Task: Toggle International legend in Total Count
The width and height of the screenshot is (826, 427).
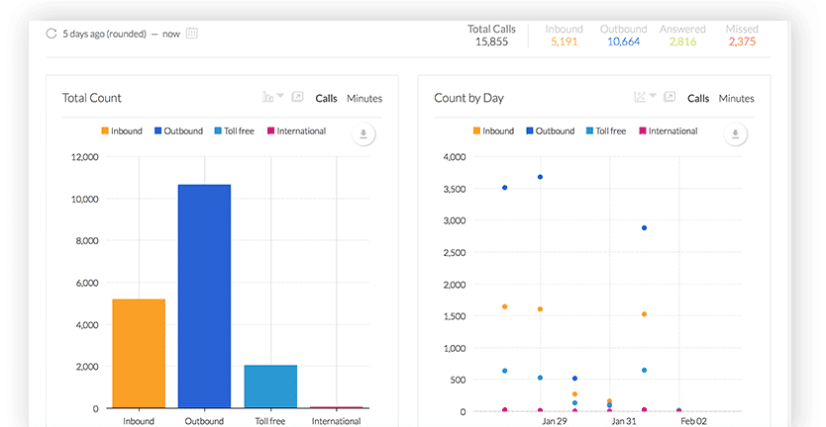Action: (x=297, y=131)
